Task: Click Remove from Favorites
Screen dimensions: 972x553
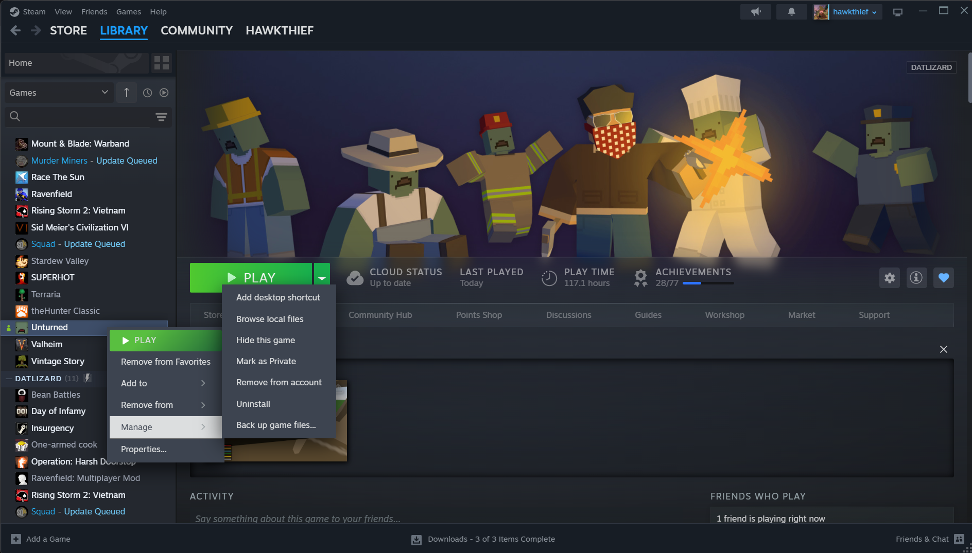Action: click(165, 362)
